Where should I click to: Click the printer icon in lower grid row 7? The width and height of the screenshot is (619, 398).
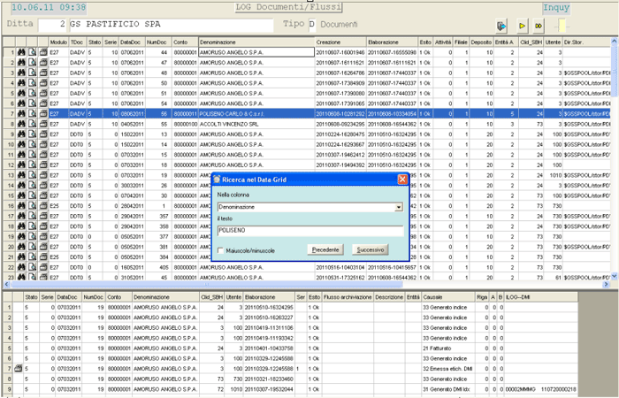19,366
